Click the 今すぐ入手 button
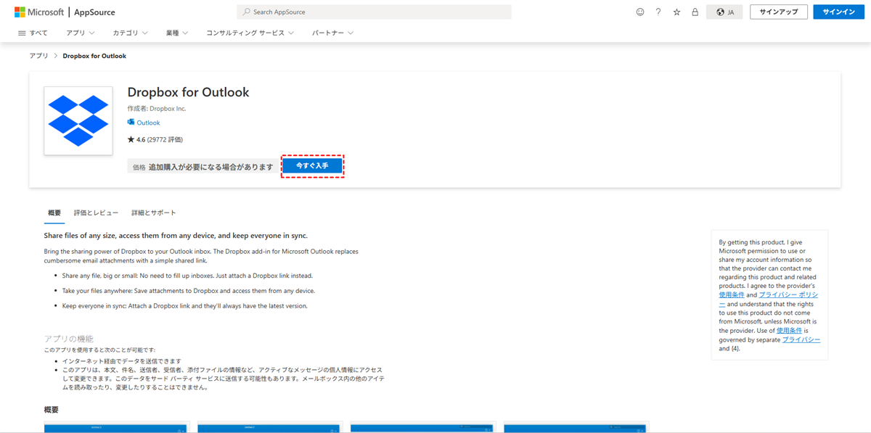 coord(312,166)
